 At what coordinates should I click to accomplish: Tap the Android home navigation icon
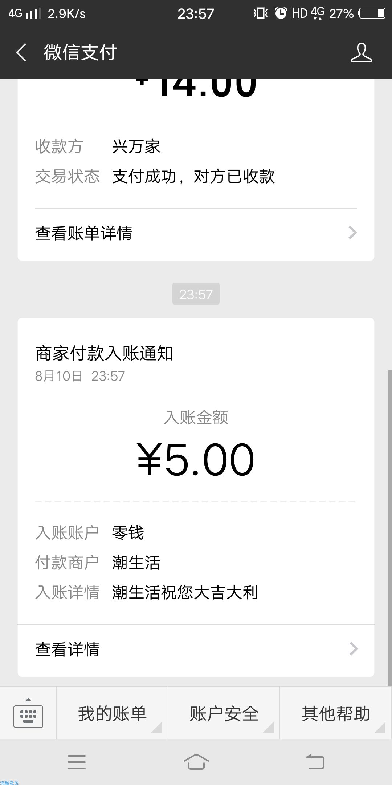(x=196, y=762)
